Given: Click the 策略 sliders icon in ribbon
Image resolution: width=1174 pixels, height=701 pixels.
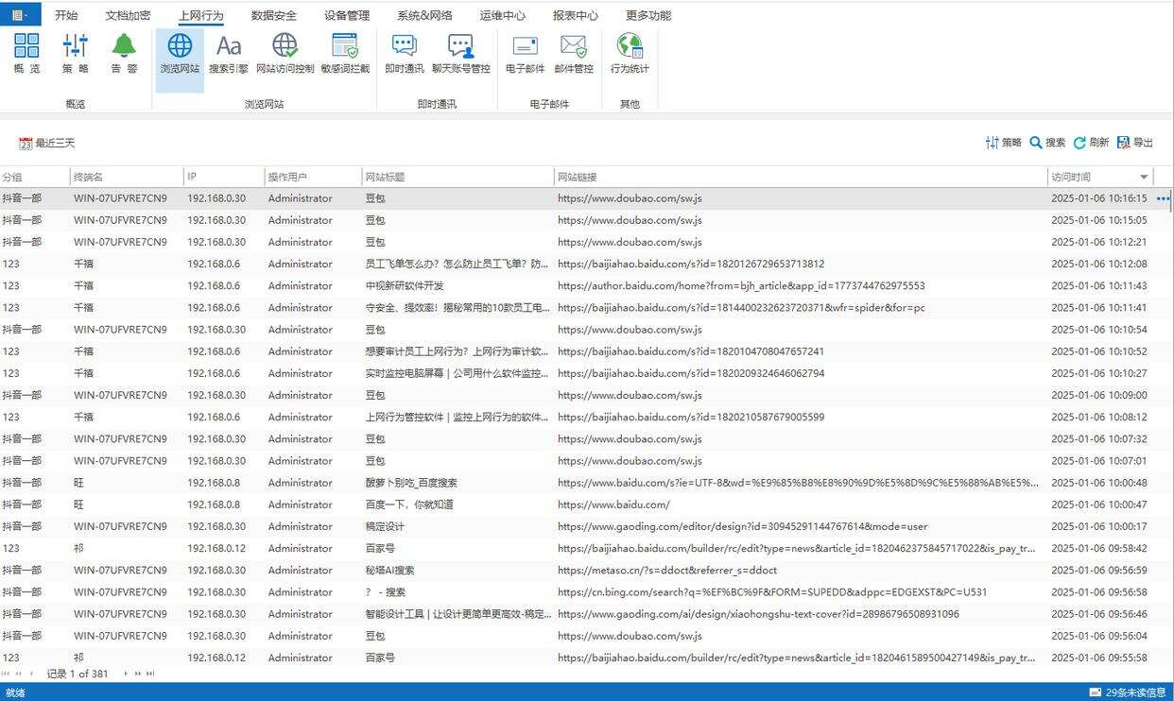Looking at the screenshot, I should (76, 54).
